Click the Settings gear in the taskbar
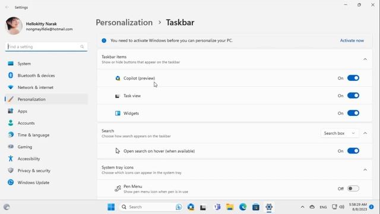 269,207
